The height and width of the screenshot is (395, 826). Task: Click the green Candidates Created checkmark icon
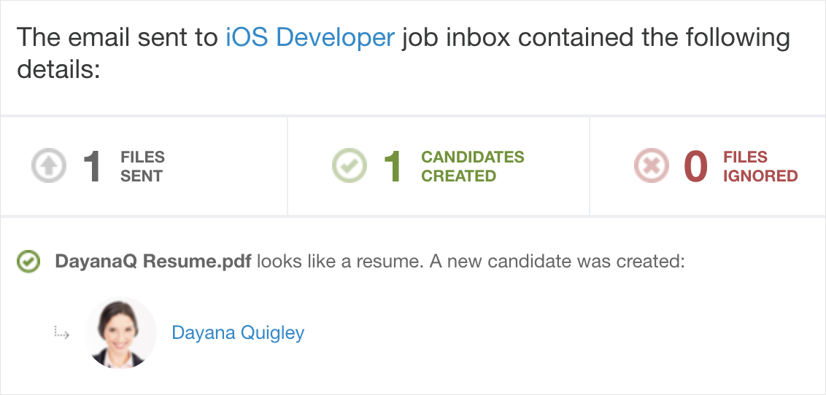pyautogui.click(x=350, y=166)
